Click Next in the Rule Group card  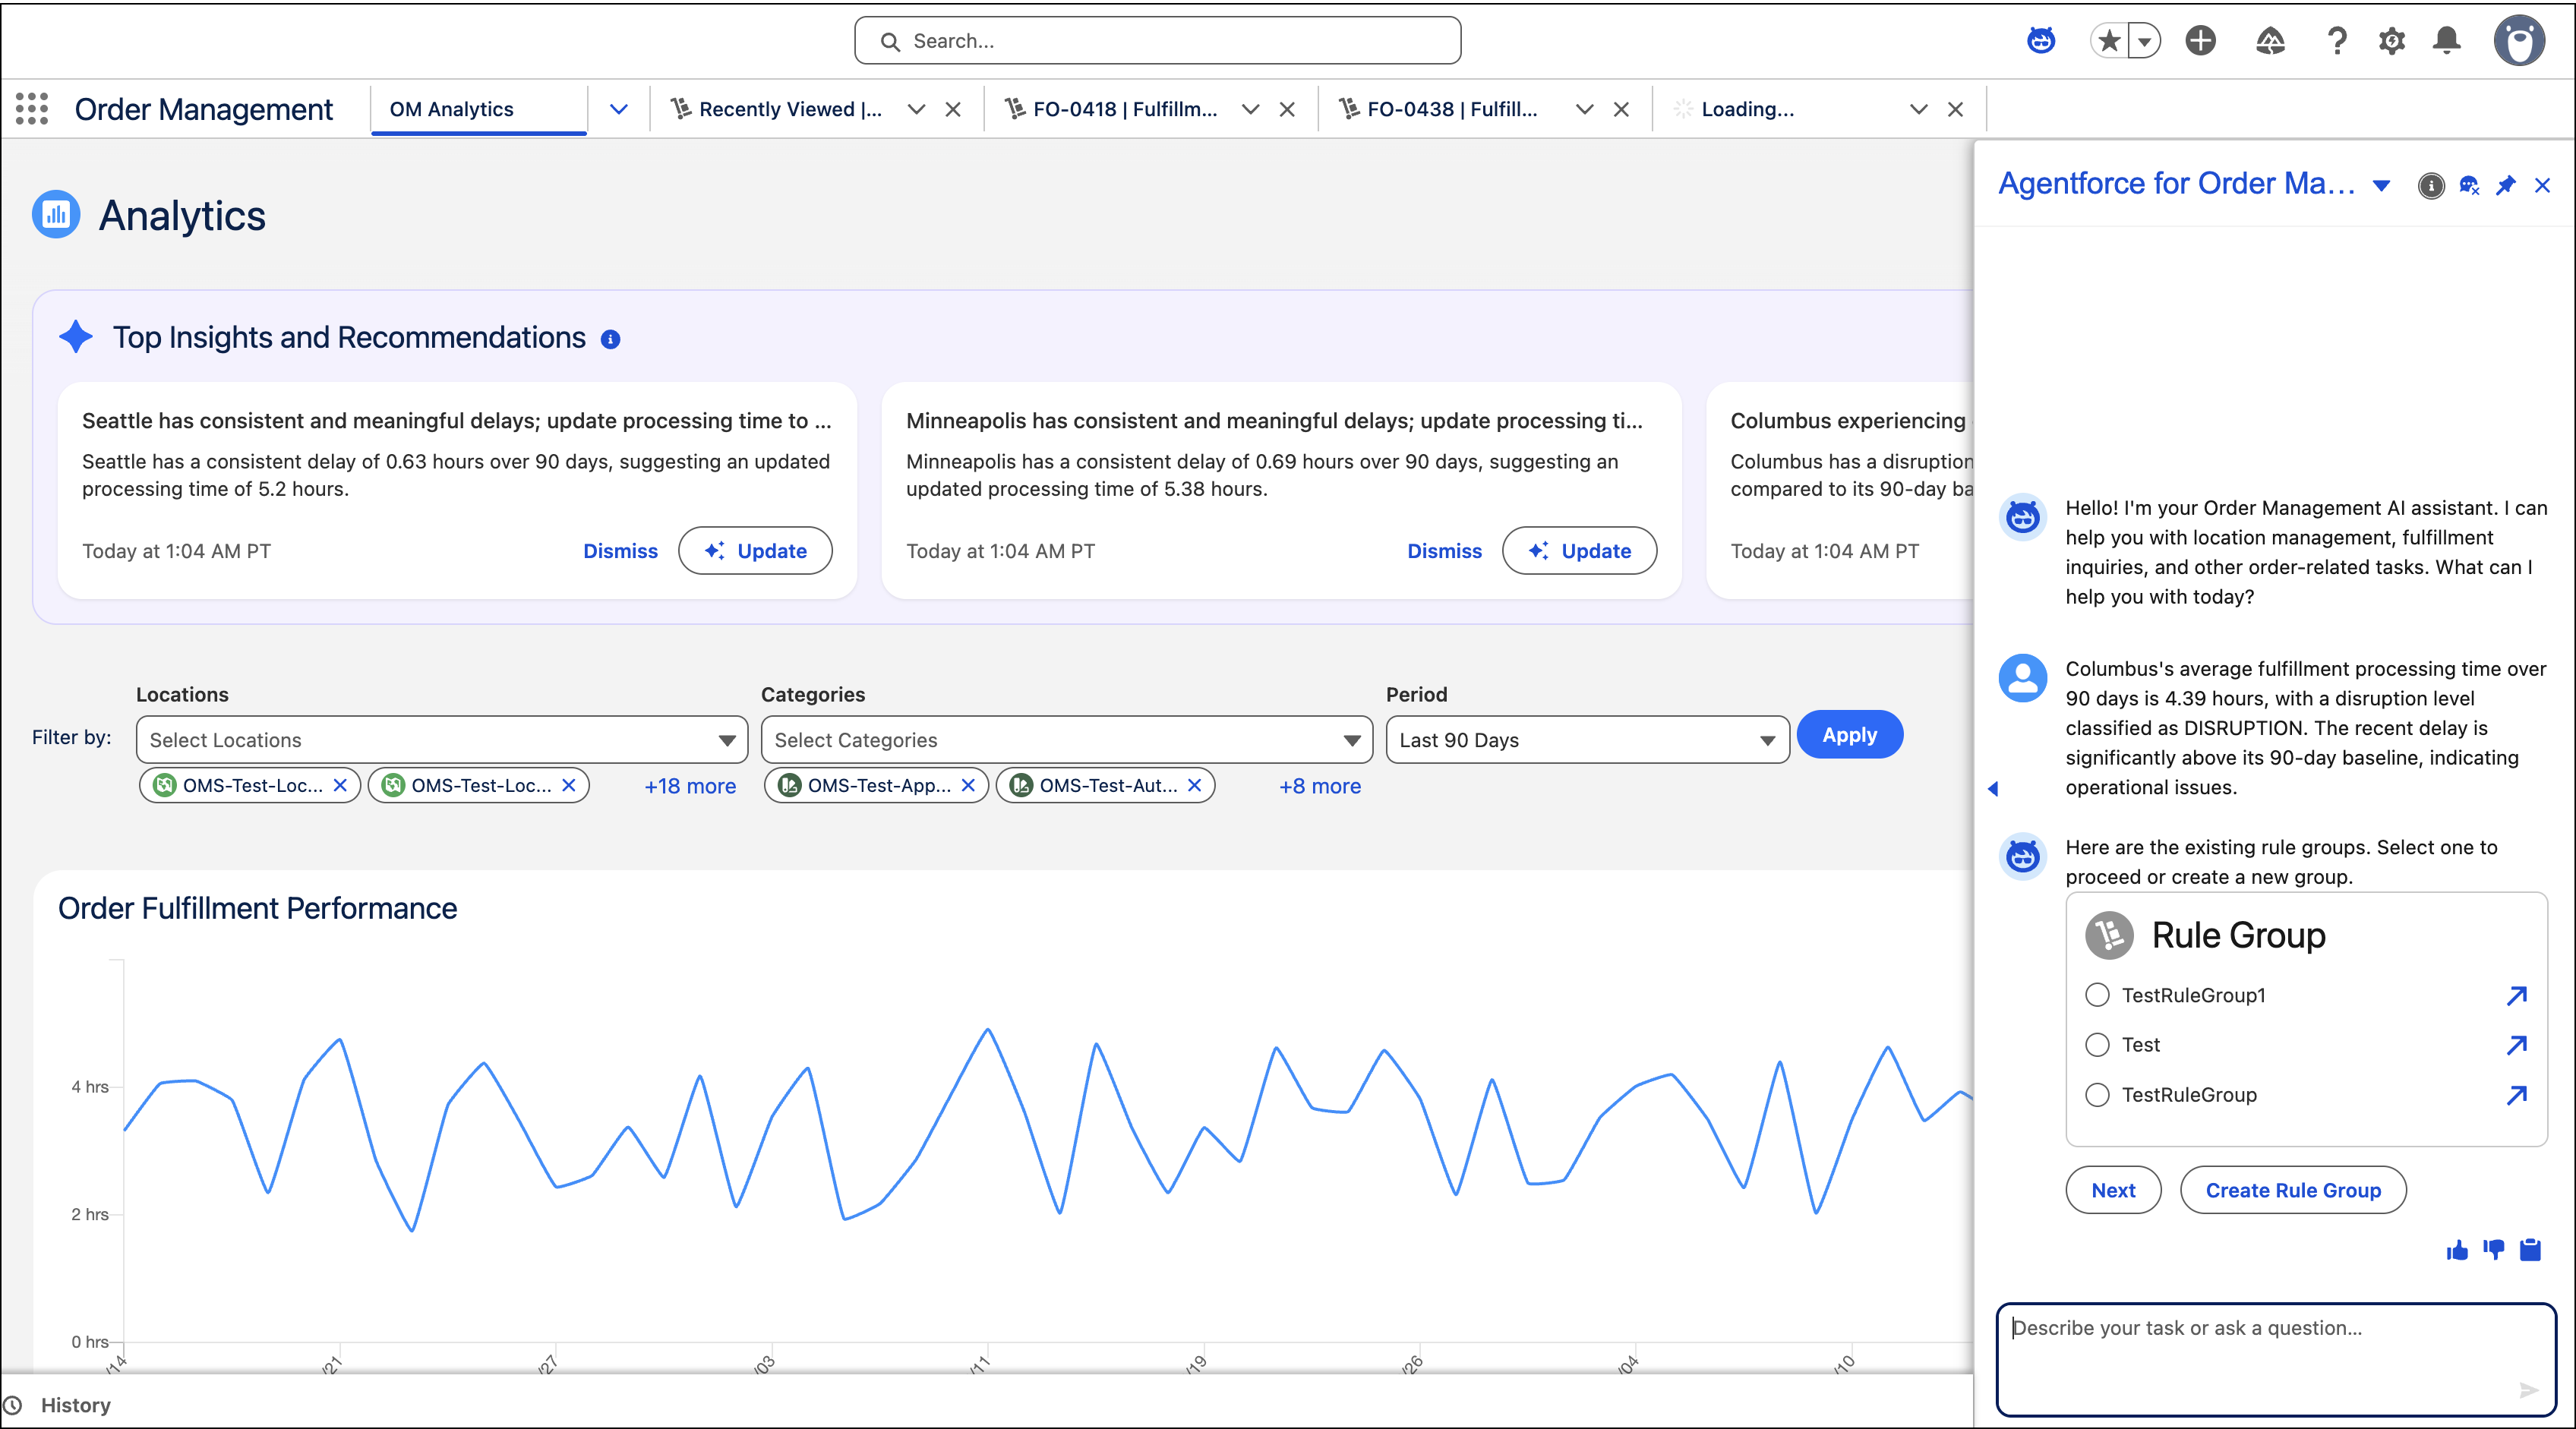pyautogui.click(x=2113, y=1190)
